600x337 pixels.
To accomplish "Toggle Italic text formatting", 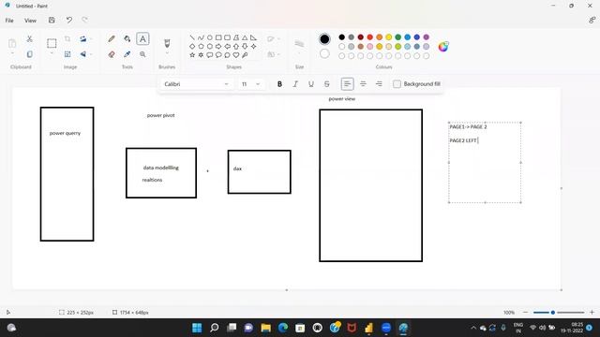I will point(295,84).
